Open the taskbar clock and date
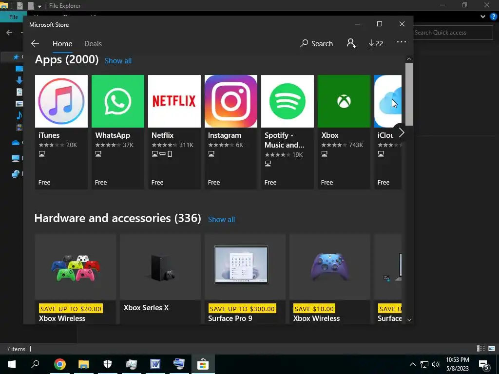Image resolution: width=499 pixels, height=374 pixels. coord(458,364)
